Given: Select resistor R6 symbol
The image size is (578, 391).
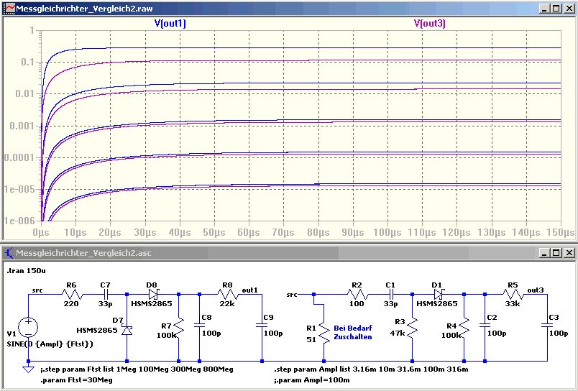Looking at the screenshot, I should tap(71, 294).
